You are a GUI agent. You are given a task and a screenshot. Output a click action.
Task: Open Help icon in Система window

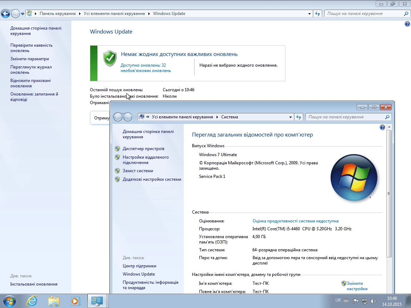tap(382, 127)
